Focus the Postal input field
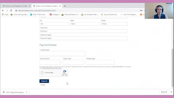 (x=114, y=24)
